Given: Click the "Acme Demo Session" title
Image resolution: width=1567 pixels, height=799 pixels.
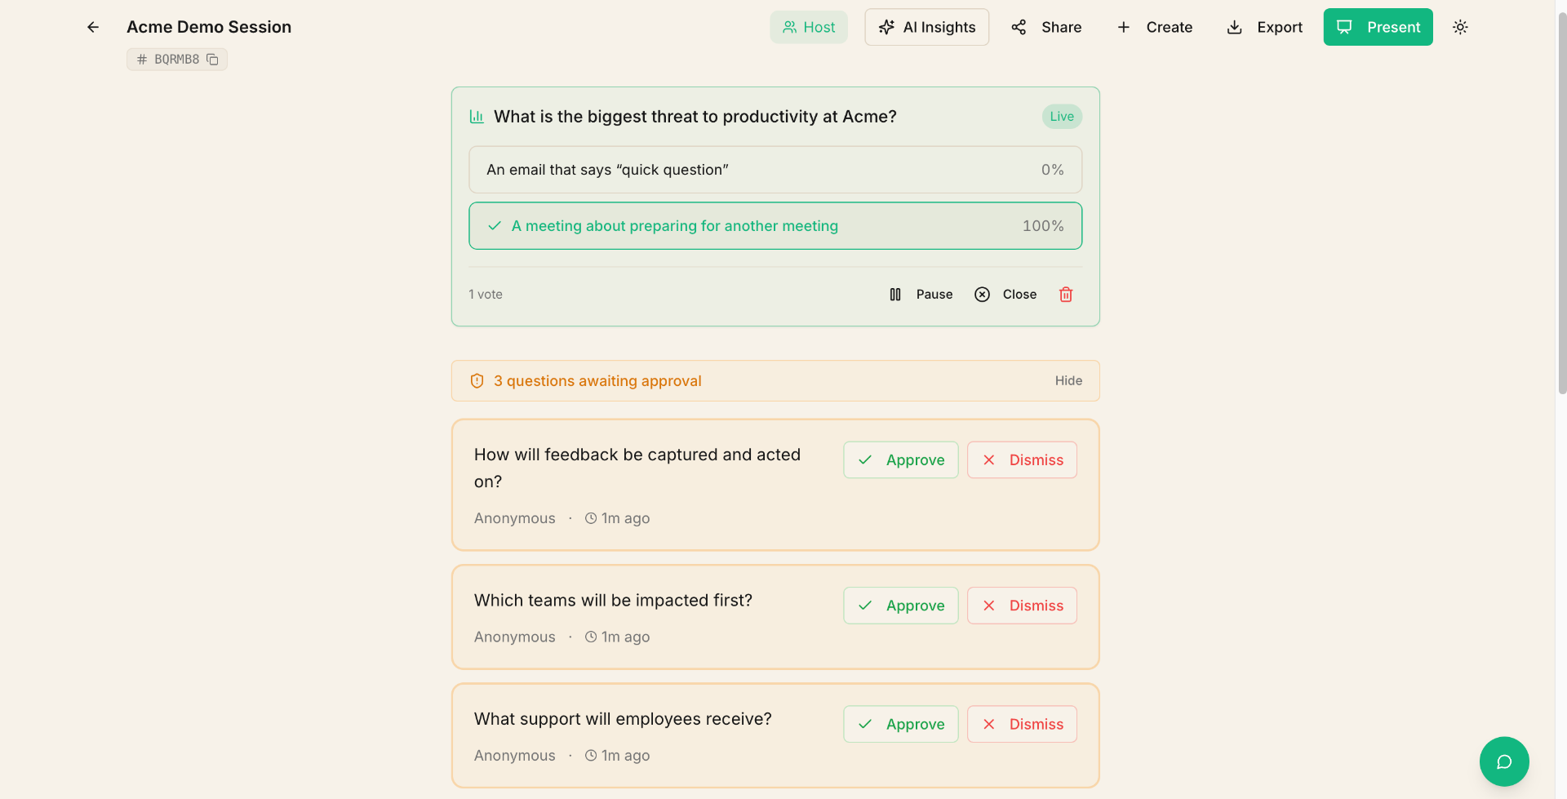Looking at the screenshot, I should 209,27.
